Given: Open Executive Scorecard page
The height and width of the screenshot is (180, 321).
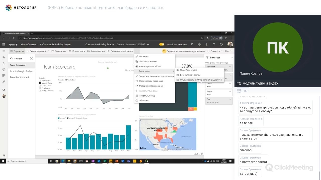Looking at the screenshot, I should point(19,77).
